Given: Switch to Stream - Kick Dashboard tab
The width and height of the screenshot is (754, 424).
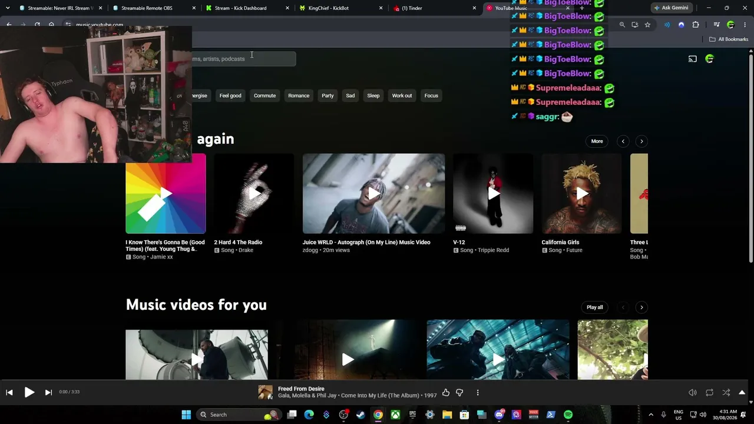Looking at the screenshot, I should [x=247, y=8].
